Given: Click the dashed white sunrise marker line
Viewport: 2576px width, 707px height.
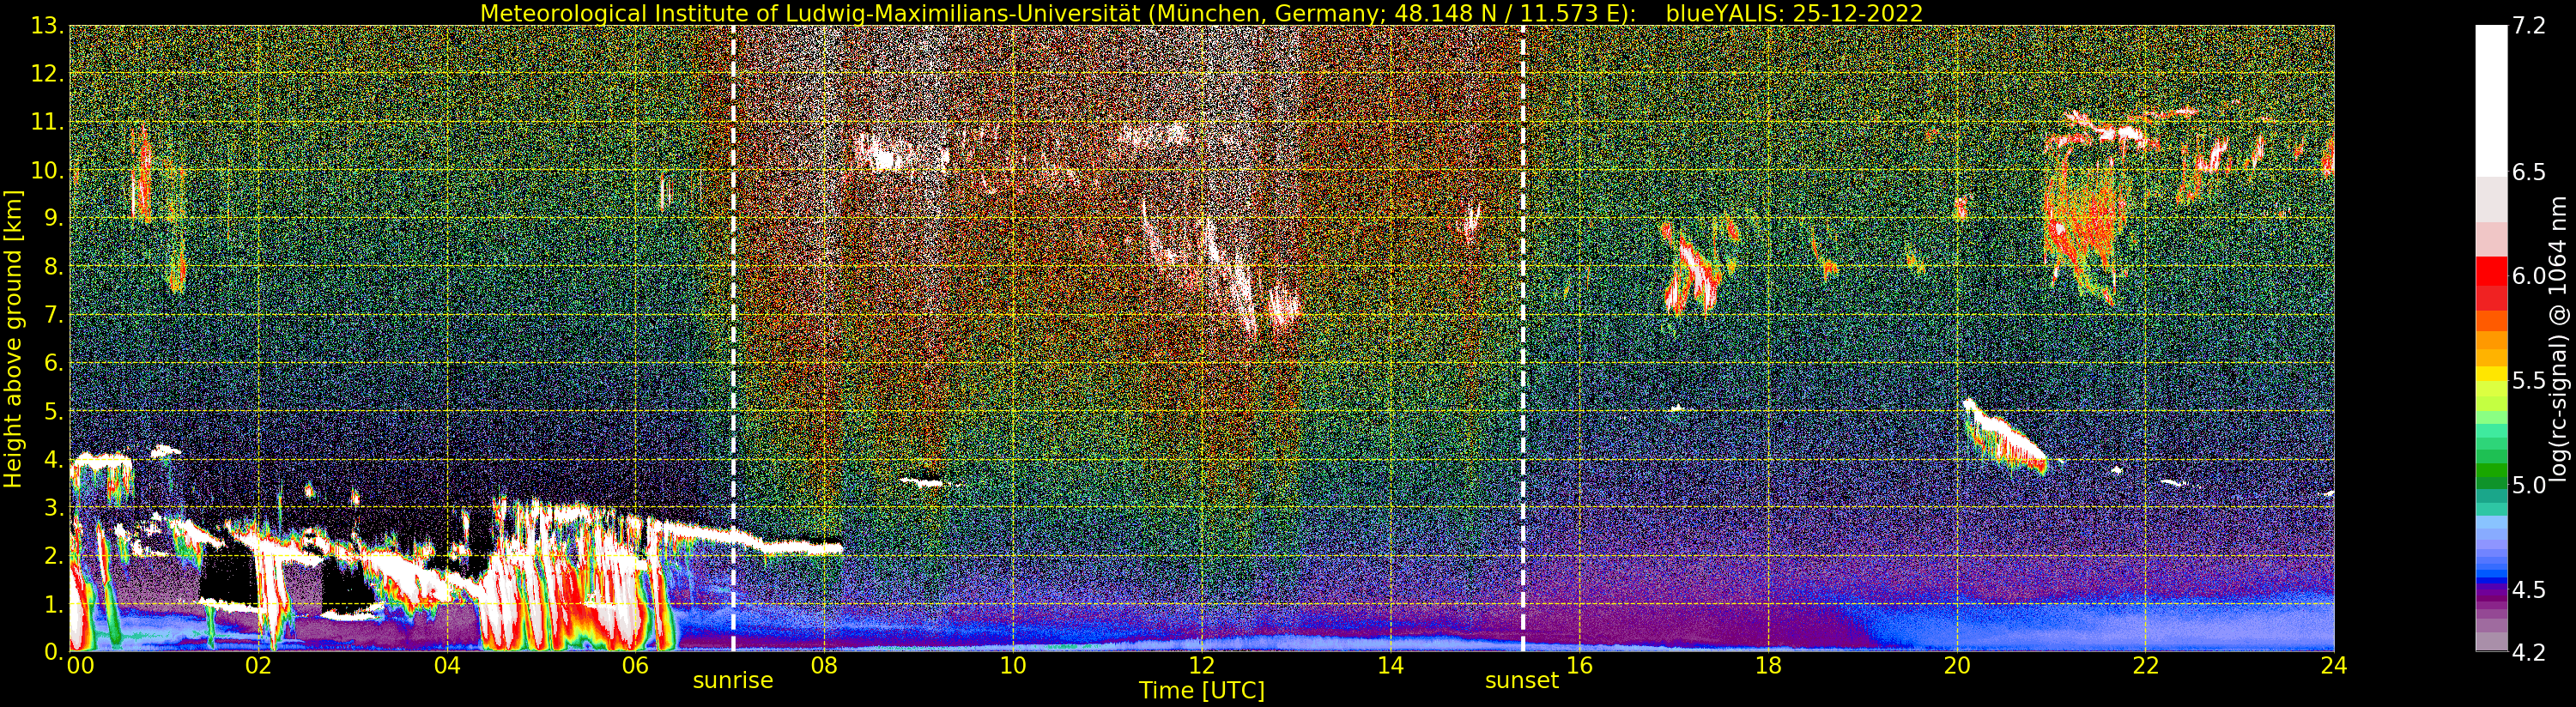Looking at the screenshot, I should 733,338.
